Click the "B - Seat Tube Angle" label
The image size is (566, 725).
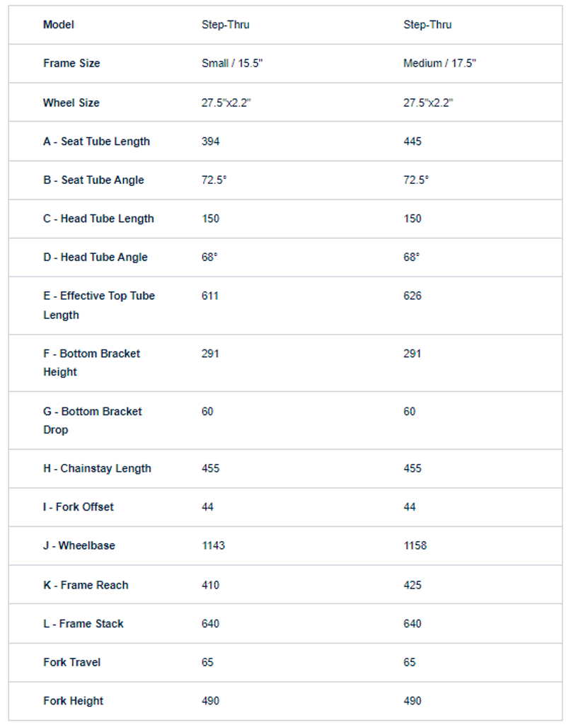point(93,180)
